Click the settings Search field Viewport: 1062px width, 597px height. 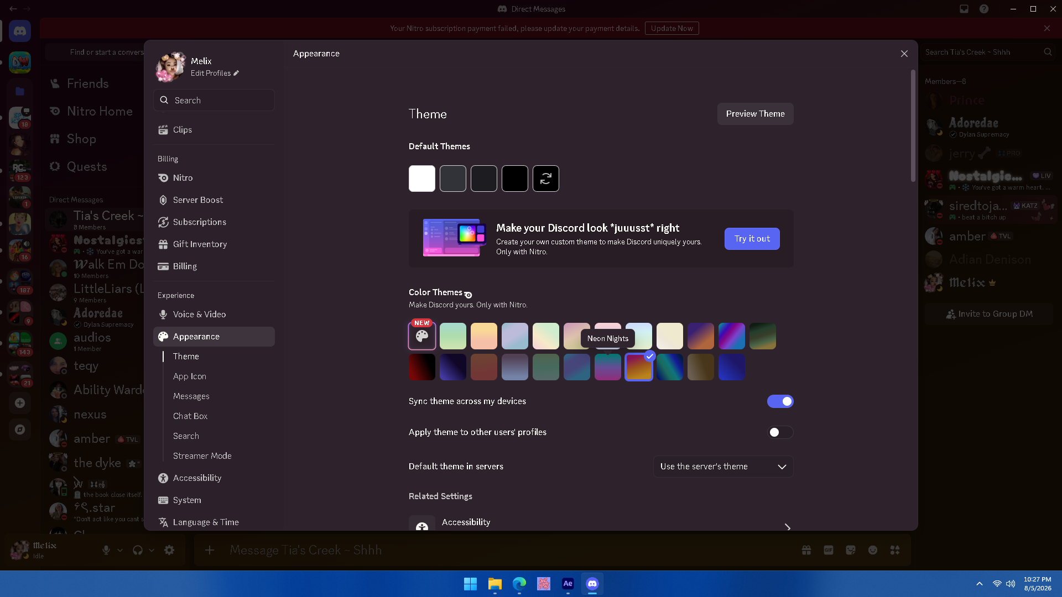214,100
